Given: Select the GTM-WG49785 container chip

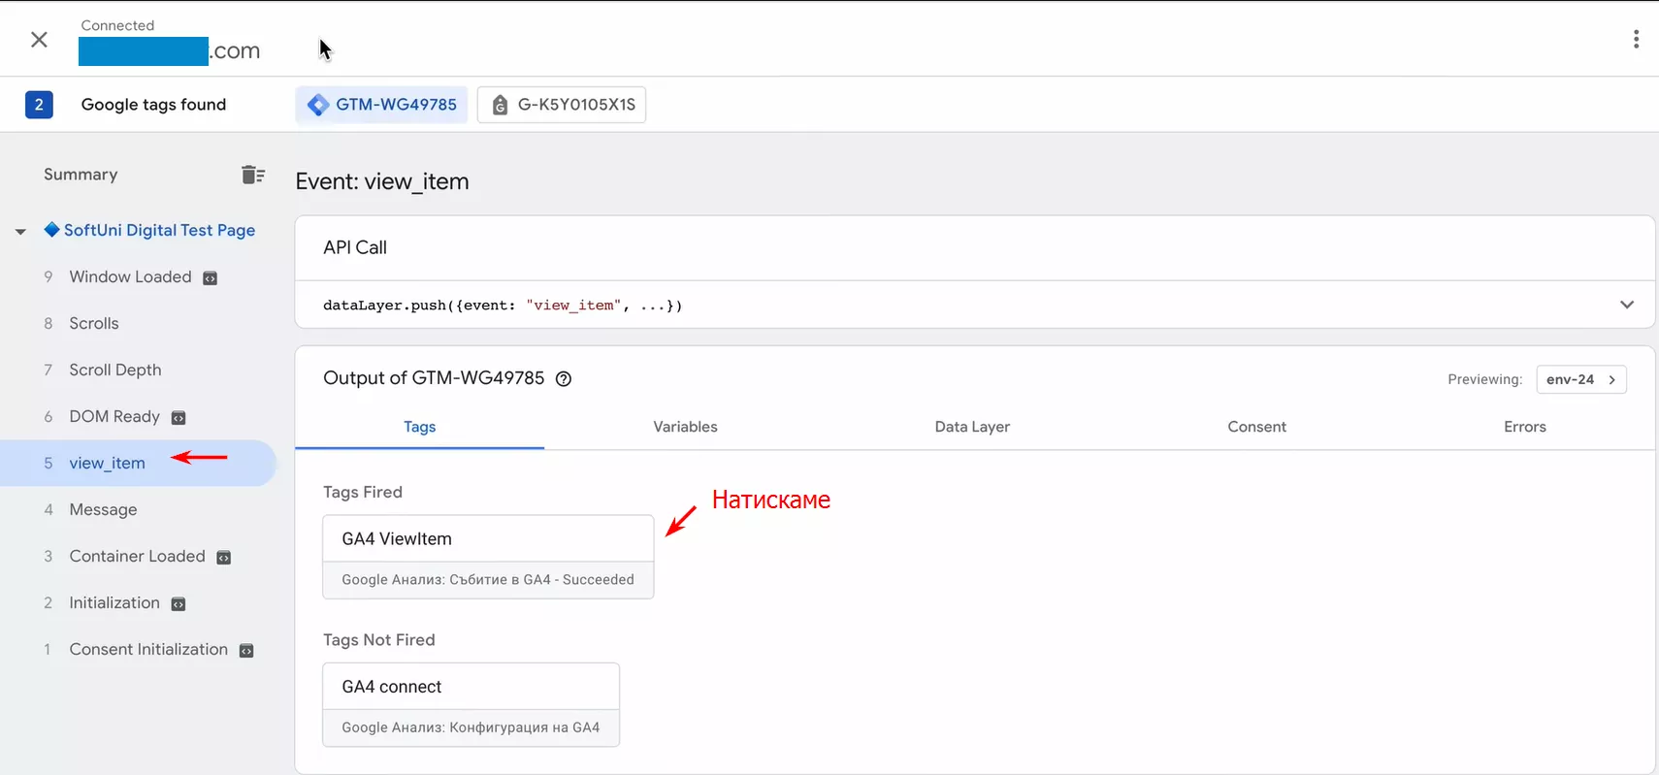Looking at the screenshot, I should 381,105.
